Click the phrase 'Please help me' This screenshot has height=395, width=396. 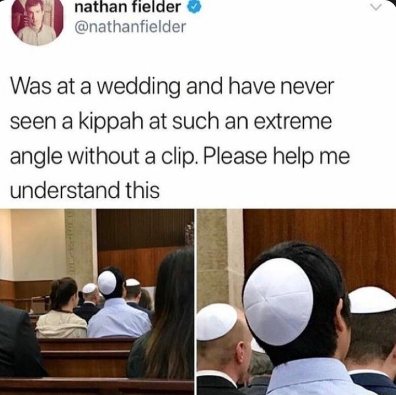[x=276, y=157]
